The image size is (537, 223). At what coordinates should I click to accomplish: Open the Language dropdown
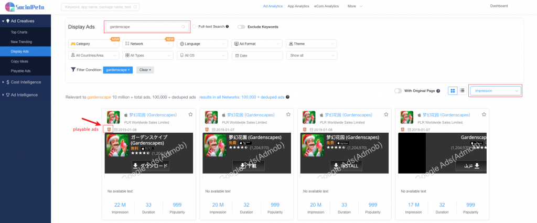coord(202,44)
